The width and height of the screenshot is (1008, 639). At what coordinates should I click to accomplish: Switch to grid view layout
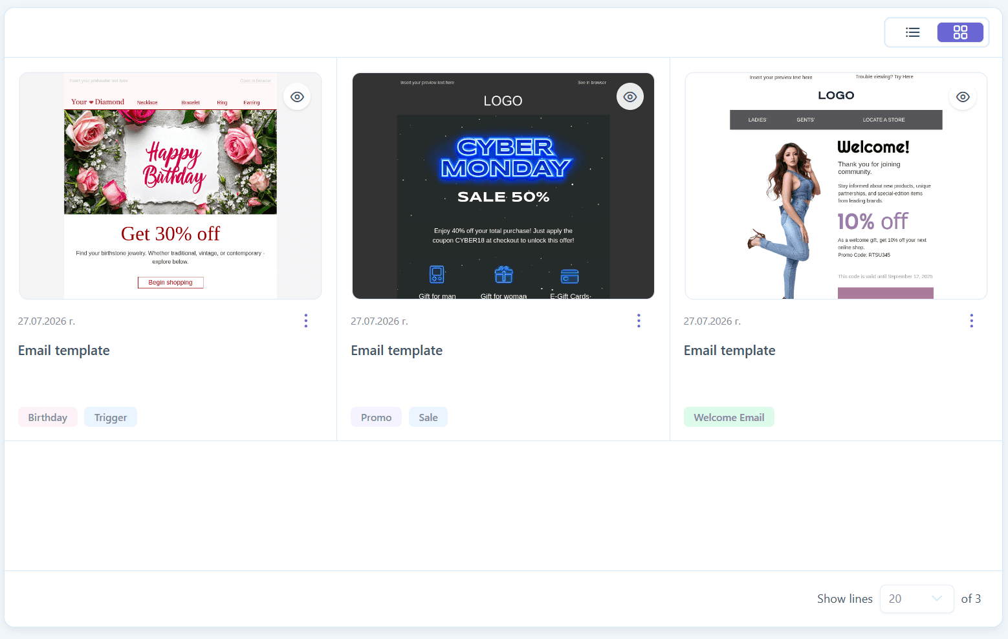[x=960, y=32]
